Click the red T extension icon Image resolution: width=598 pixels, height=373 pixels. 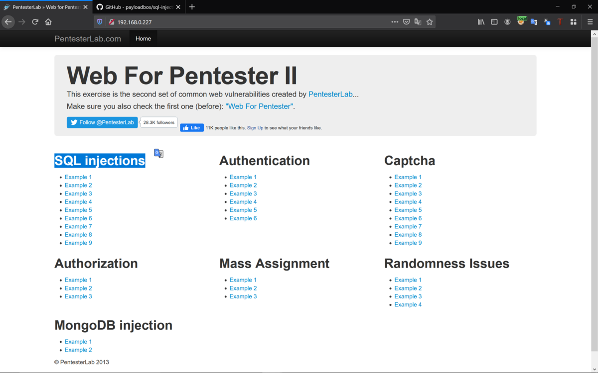tap(560, 22)
